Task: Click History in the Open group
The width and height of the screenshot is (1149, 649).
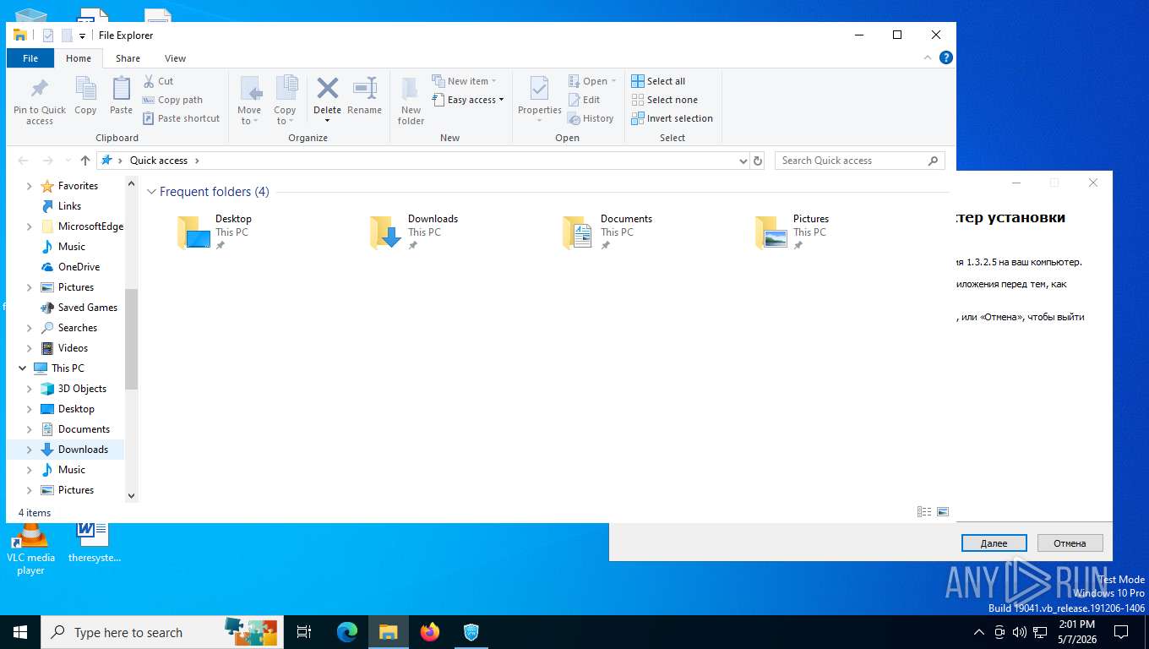Action: click(591, 118)
